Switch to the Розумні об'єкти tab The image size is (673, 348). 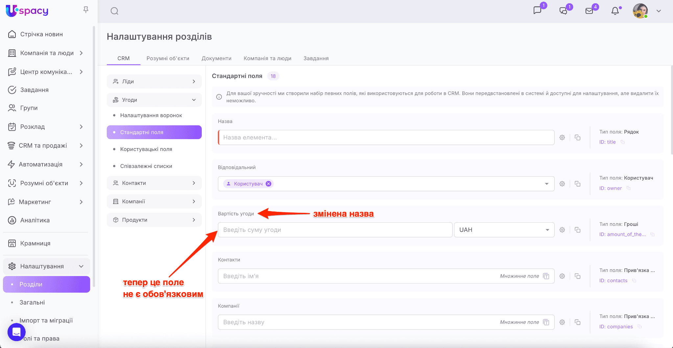168,58
